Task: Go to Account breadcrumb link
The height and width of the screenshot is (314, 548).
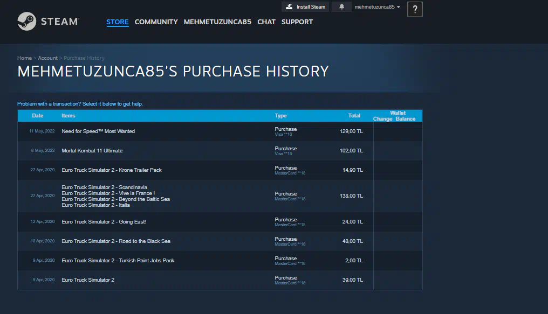Action: coord(47,58)
